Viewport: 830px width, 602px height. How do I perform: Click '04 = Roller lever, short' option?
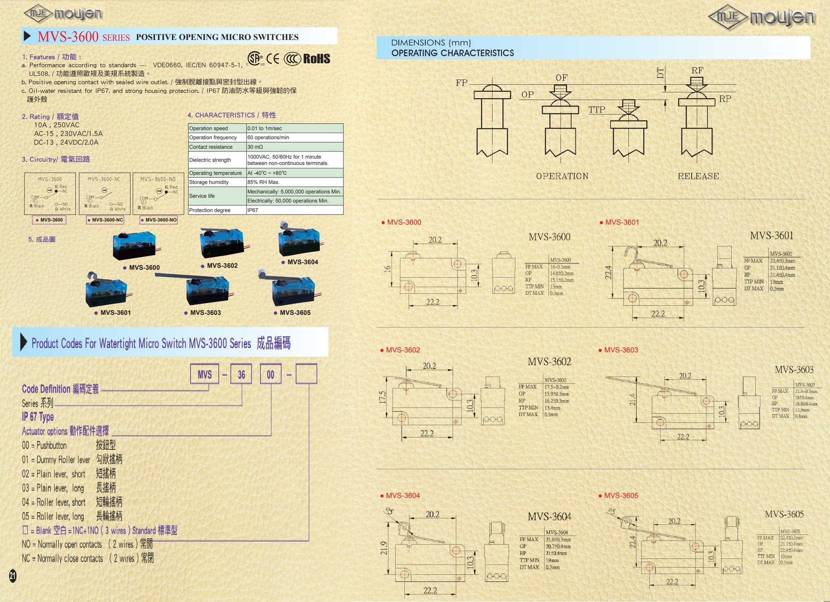tap(72, 502)
